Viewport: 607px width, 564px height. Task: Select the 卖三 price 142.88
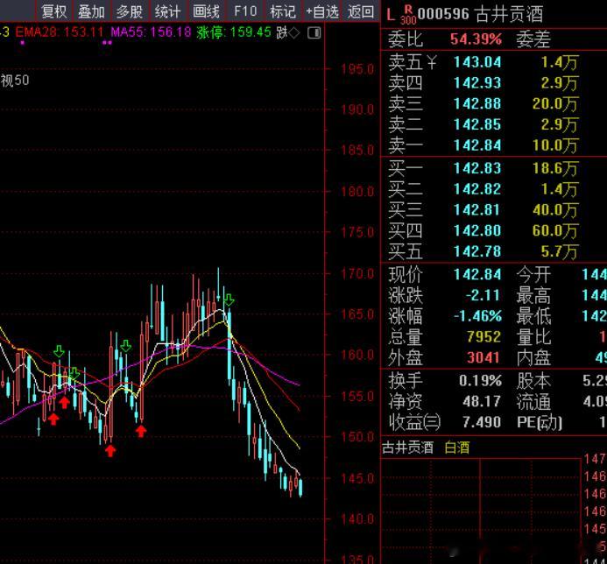tap(477, 103)
